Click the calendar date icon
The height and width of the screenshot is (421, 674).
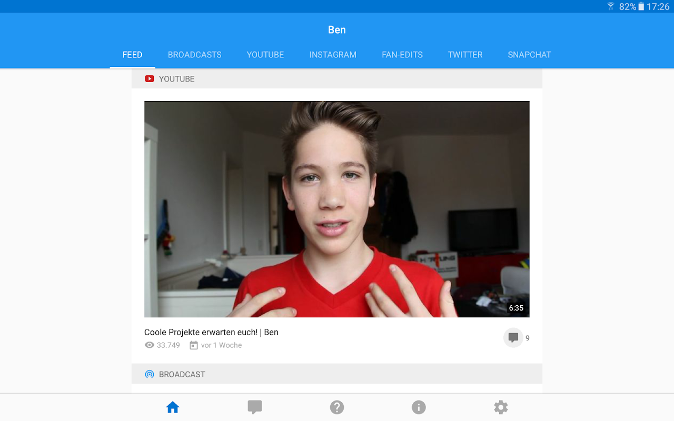[194, 345]
